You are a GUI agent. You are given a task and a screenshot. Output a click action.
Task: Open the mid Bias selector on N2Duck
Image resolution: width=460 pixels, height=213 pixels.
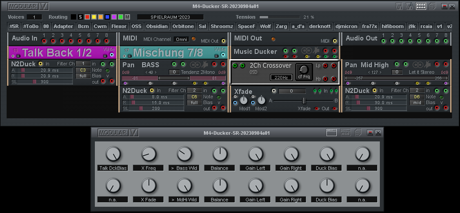pyautogui.click(x=416, y=102)
